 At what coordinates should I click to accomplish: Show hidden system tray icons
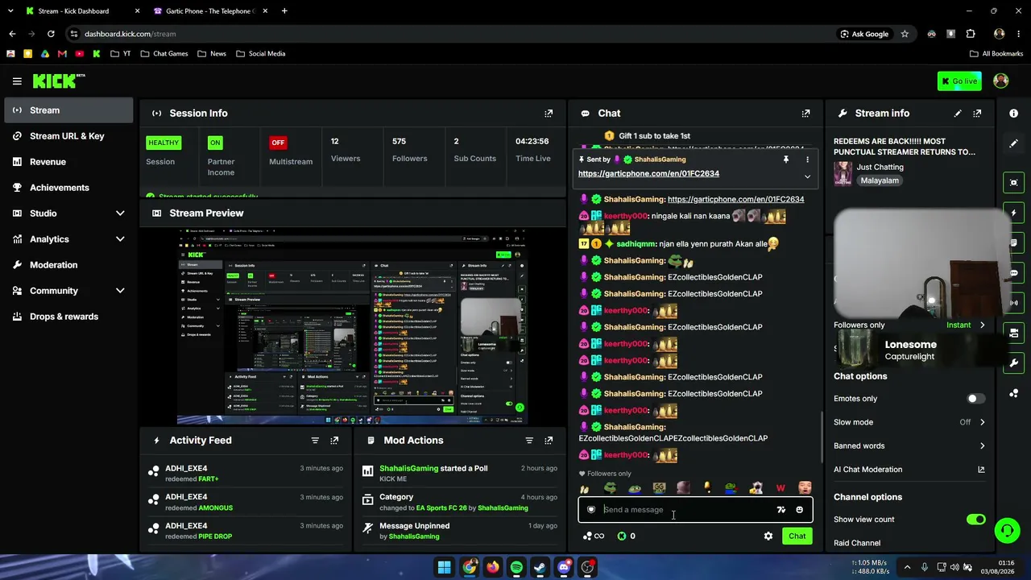pyautogui.click(x=907, y=567)
